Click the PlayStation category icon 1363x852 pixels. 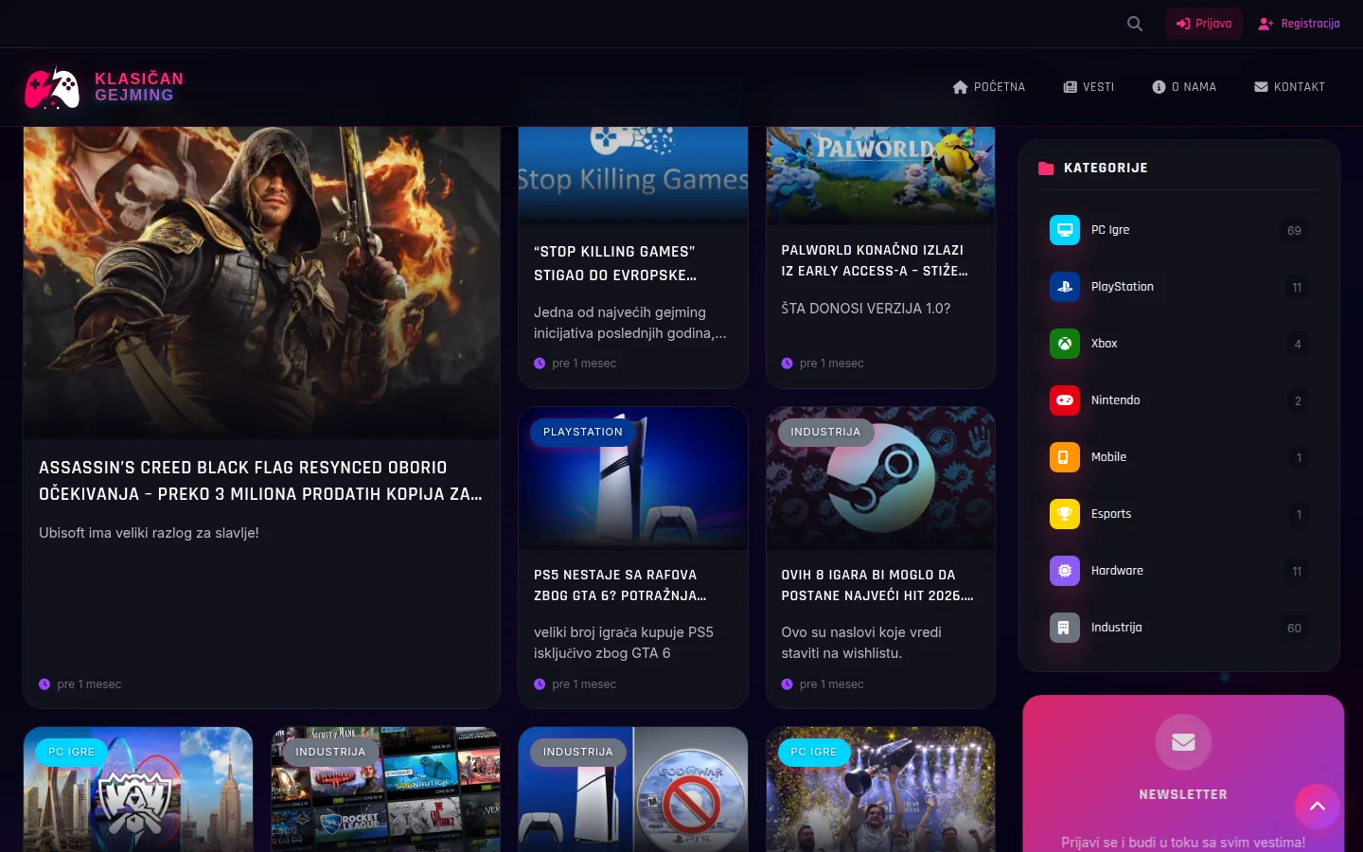click(1065, 287)
